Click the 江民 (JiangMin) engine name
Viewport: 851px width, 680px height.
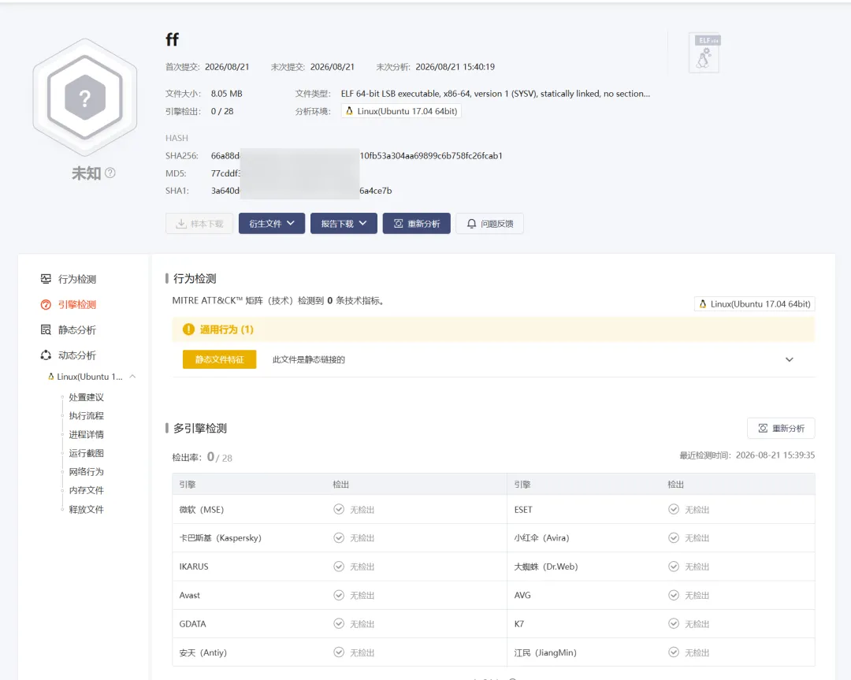coord(545,653)
